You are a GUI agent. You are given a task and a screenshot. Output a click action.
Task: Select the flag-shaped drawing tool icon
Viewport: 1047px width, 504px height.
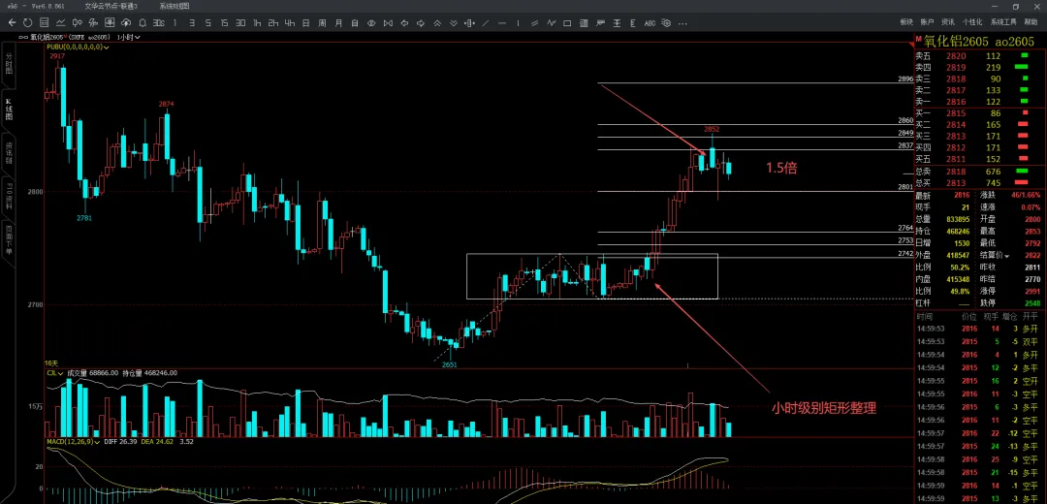(600, 22)
